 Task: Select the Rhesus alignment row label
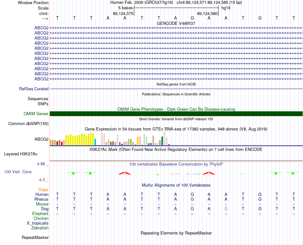coord(41,199)
